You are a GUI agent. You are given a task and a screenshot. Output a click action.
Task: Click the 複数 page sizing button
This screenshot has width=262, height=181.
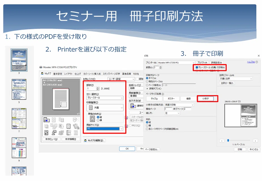click(x=188, y=99)
